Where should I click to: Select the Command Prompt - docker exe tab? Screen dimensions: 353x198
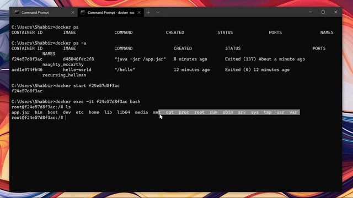(x=111, y=13)
